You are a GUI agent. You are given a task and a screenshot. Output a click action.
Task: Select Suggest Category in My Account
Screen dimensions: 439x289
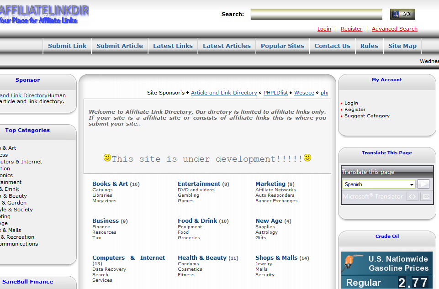coord(367,116)
